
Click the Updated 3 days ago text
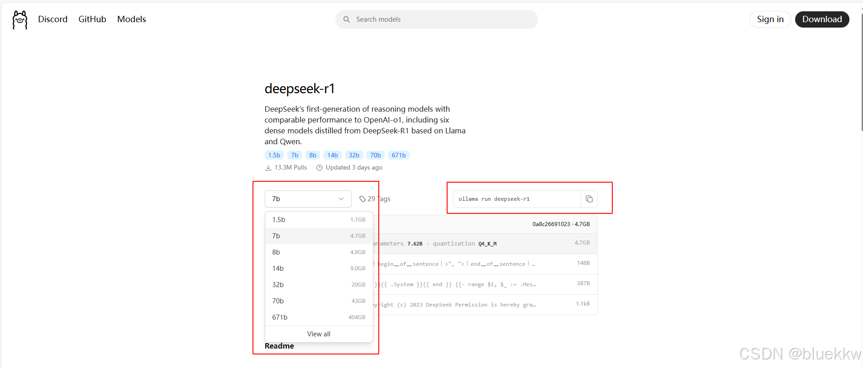click(x=354, y=167)
